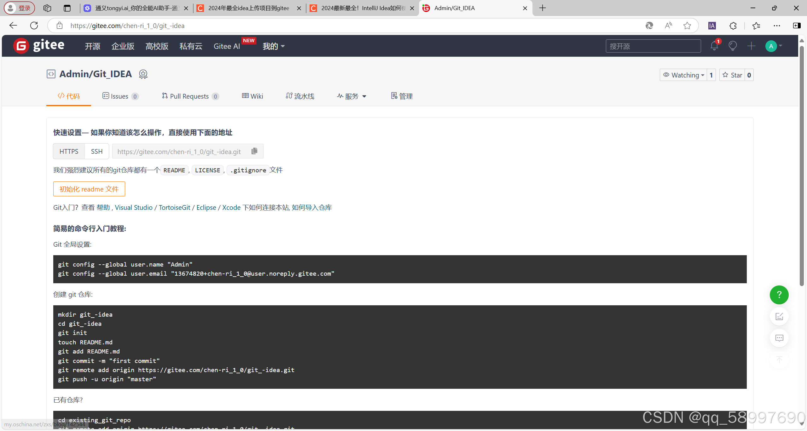Open the TortoiseGit help link
Screen dimensions: 807x431
coord(174,207)
